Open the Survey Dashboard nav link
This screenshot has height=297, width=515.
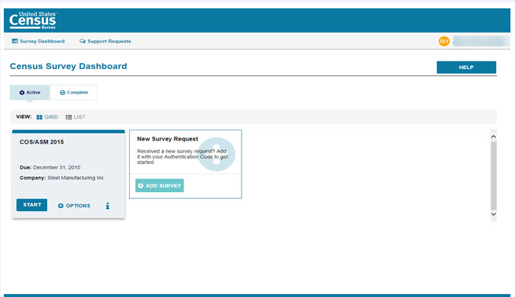coord(38,41)
